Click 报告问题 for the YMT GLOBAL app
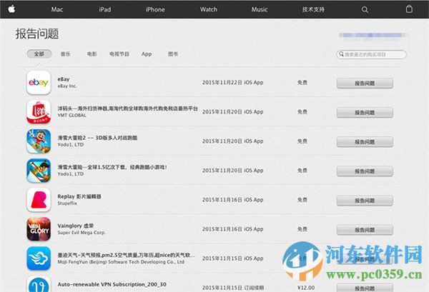Viewport: 429px width, 292px height. tap(365, 113)
